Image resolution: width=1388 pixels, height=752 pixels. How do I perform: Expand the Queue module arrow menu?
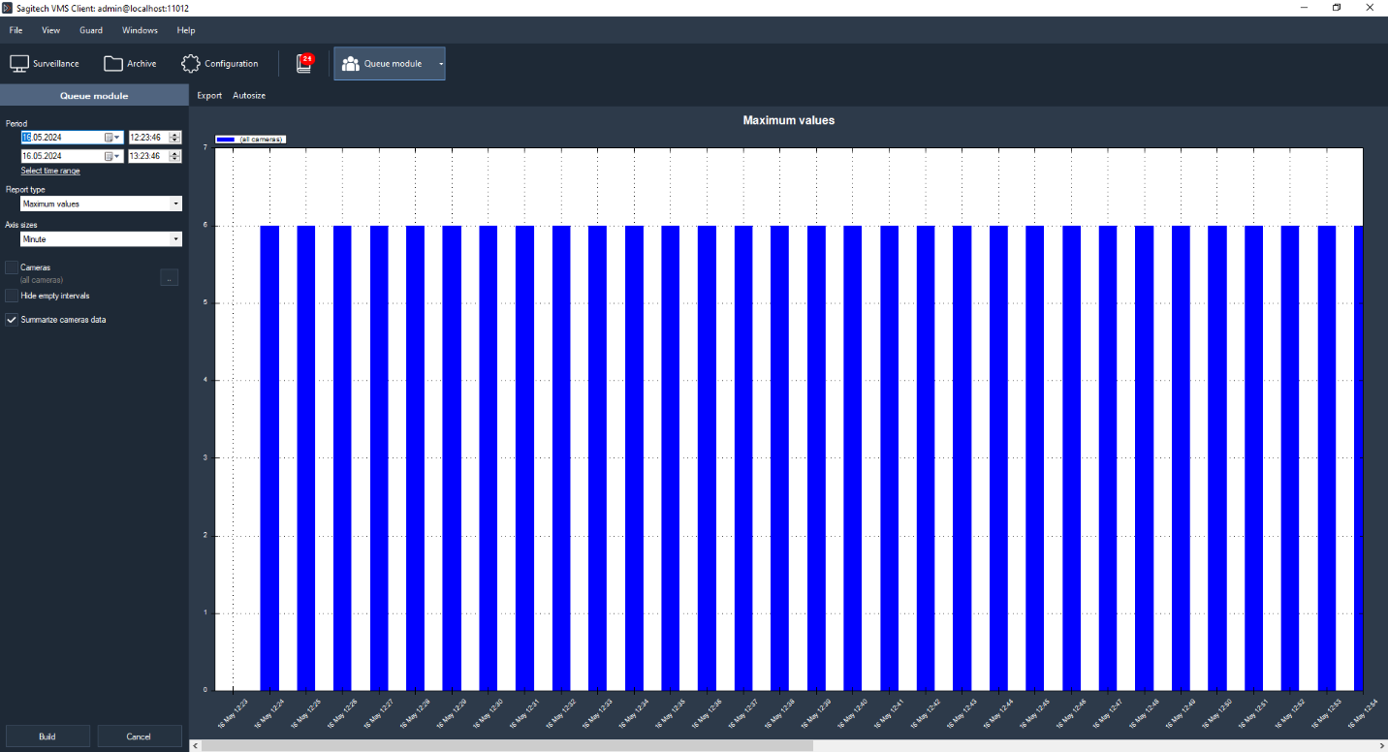click(x=440, y=64)
